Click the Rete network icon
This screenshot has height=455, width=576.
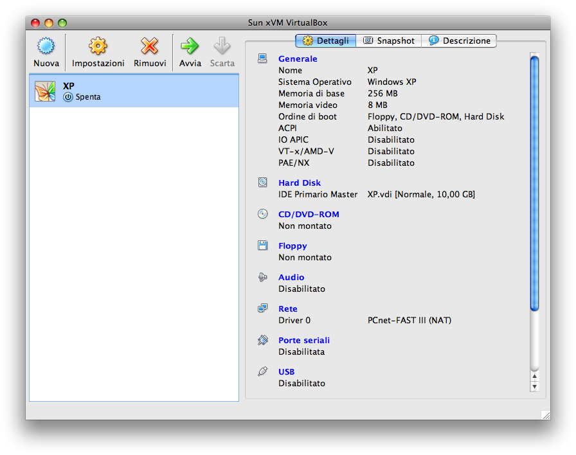coord(263,308)
